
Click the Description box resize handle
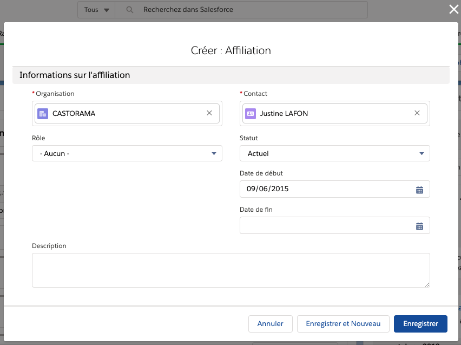click(x=427, y=284)
